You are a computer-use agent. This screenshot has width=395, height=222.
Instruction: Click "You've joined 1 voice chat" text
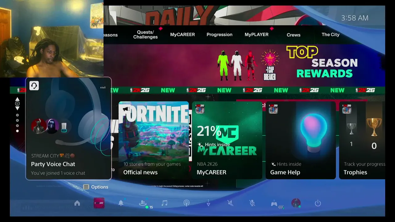point(58,173)
